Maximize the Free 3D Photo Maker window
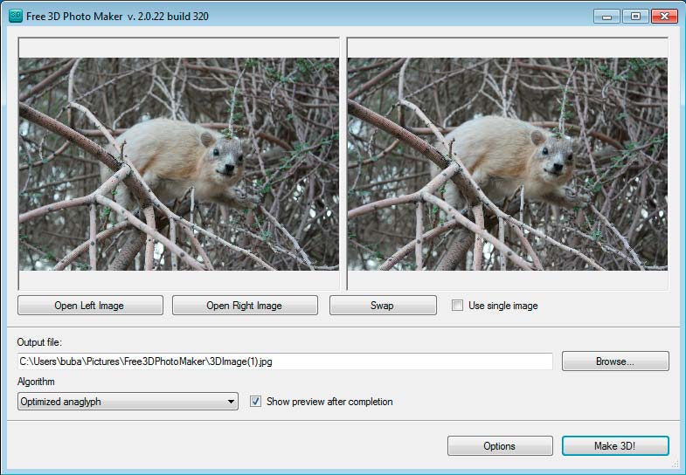Viewport: 686px width, 475px height. (x=635, y=17)
